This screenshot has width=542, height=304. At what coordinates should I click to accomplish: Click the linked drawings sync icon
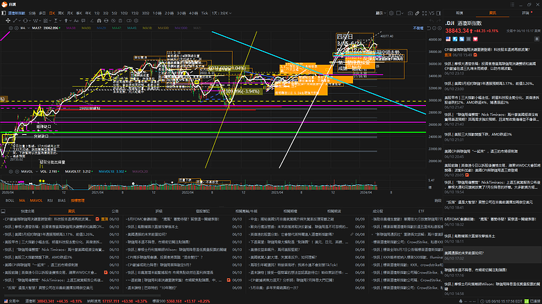(x=129, y=21)
